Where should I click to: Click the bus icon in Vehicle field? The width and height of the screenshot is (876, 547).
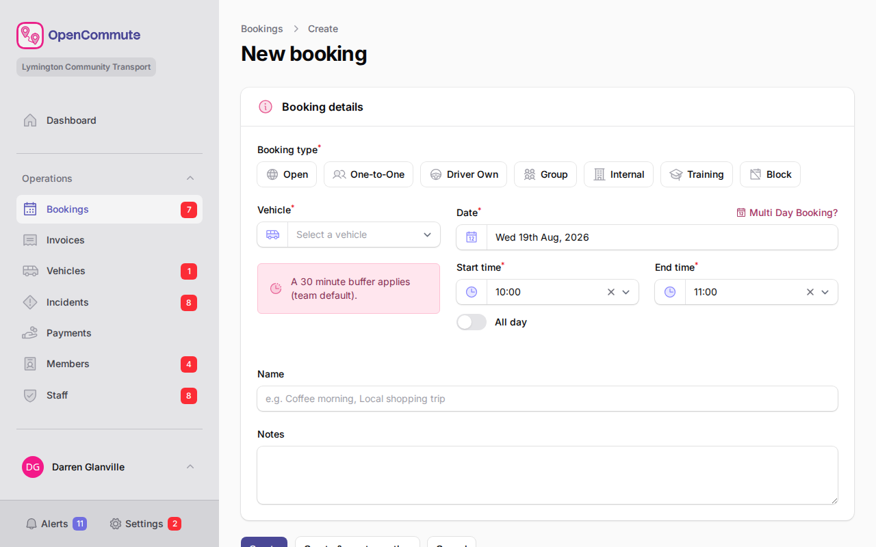[272, 235]
